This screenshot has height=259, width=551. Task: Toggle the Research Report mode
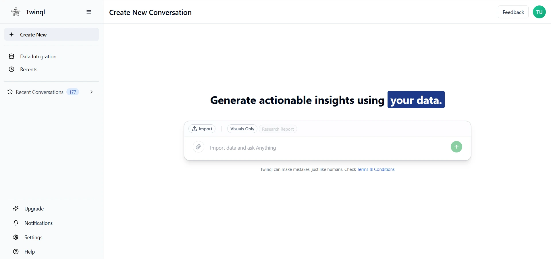[x=278, y=129]
